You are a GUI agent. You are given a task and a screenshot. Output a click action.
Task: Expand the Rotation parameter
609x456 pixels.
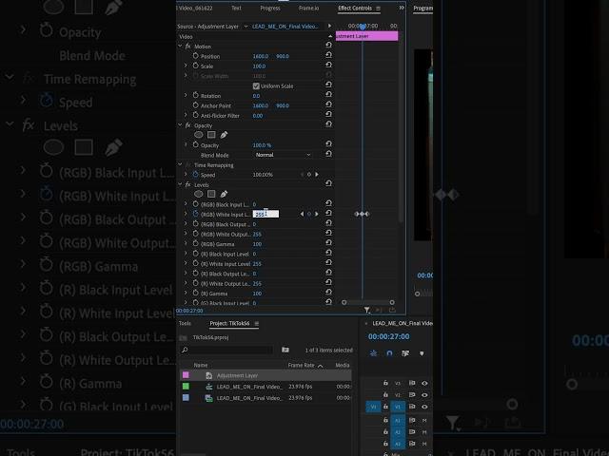tap(186, 95)
